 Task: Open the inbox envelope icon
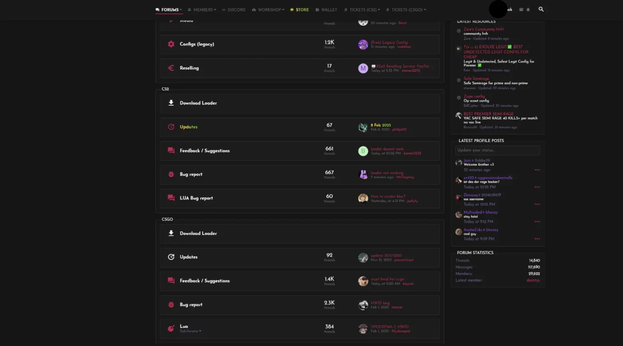click(x=521, y=10)
